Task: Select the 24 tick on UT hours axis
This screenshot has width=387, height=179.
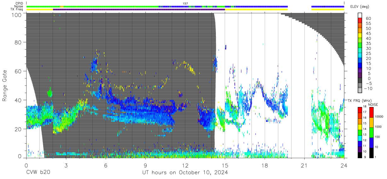Action: tap(344, 165)
